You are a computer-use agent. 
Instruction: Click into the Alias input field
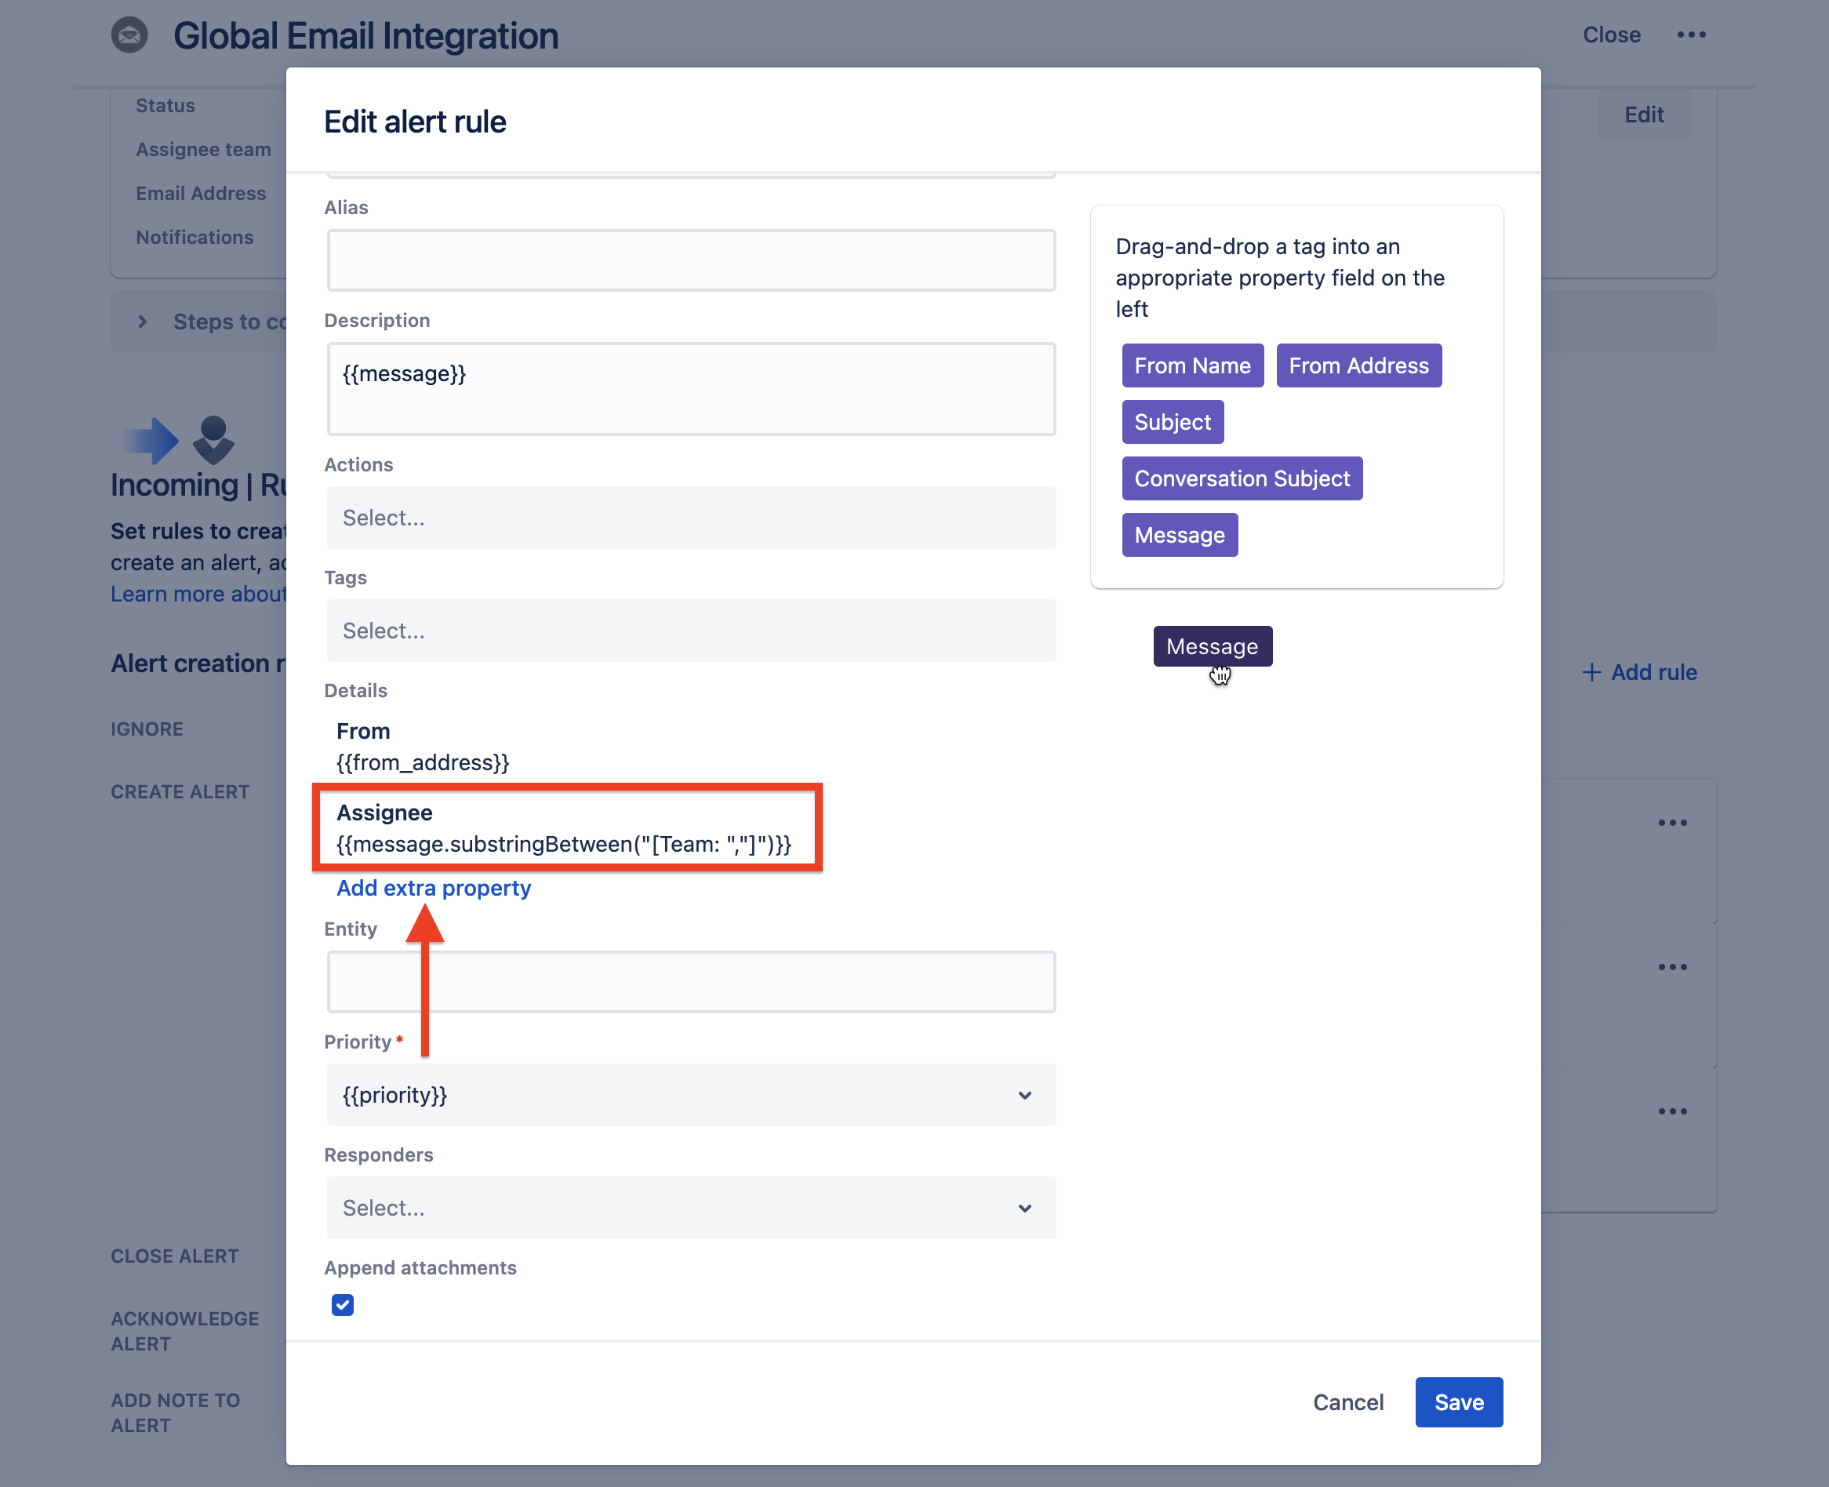click(x=690, y=260)
